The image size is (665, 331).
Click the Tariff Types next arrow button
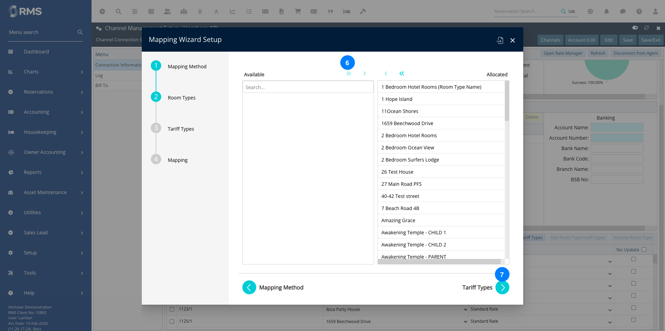coord(502,287)
